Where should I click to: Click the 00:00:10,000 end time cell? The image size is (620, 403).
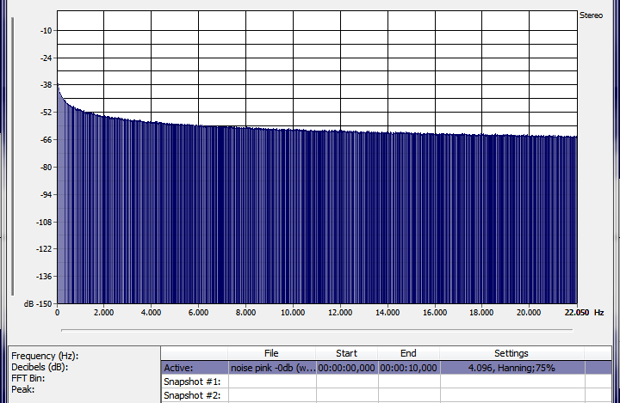(x=408, y=367)
